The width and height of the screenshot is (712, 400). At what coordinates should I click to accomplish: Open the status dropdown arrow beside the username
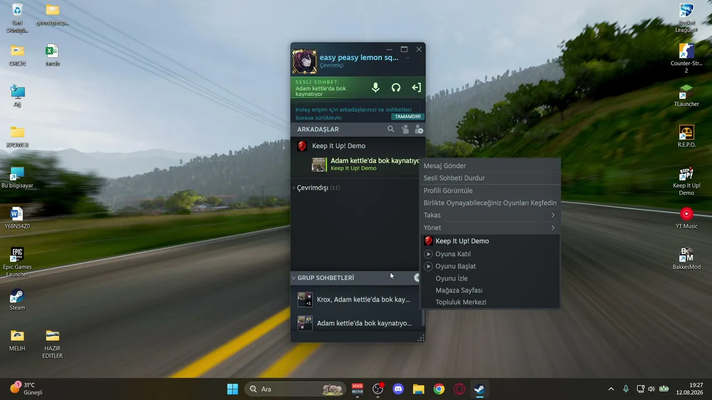407,58
